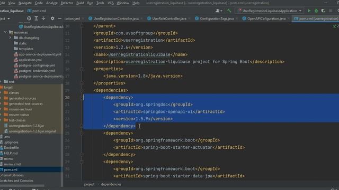Run with coverage shield icon

(x=323, y=11)
